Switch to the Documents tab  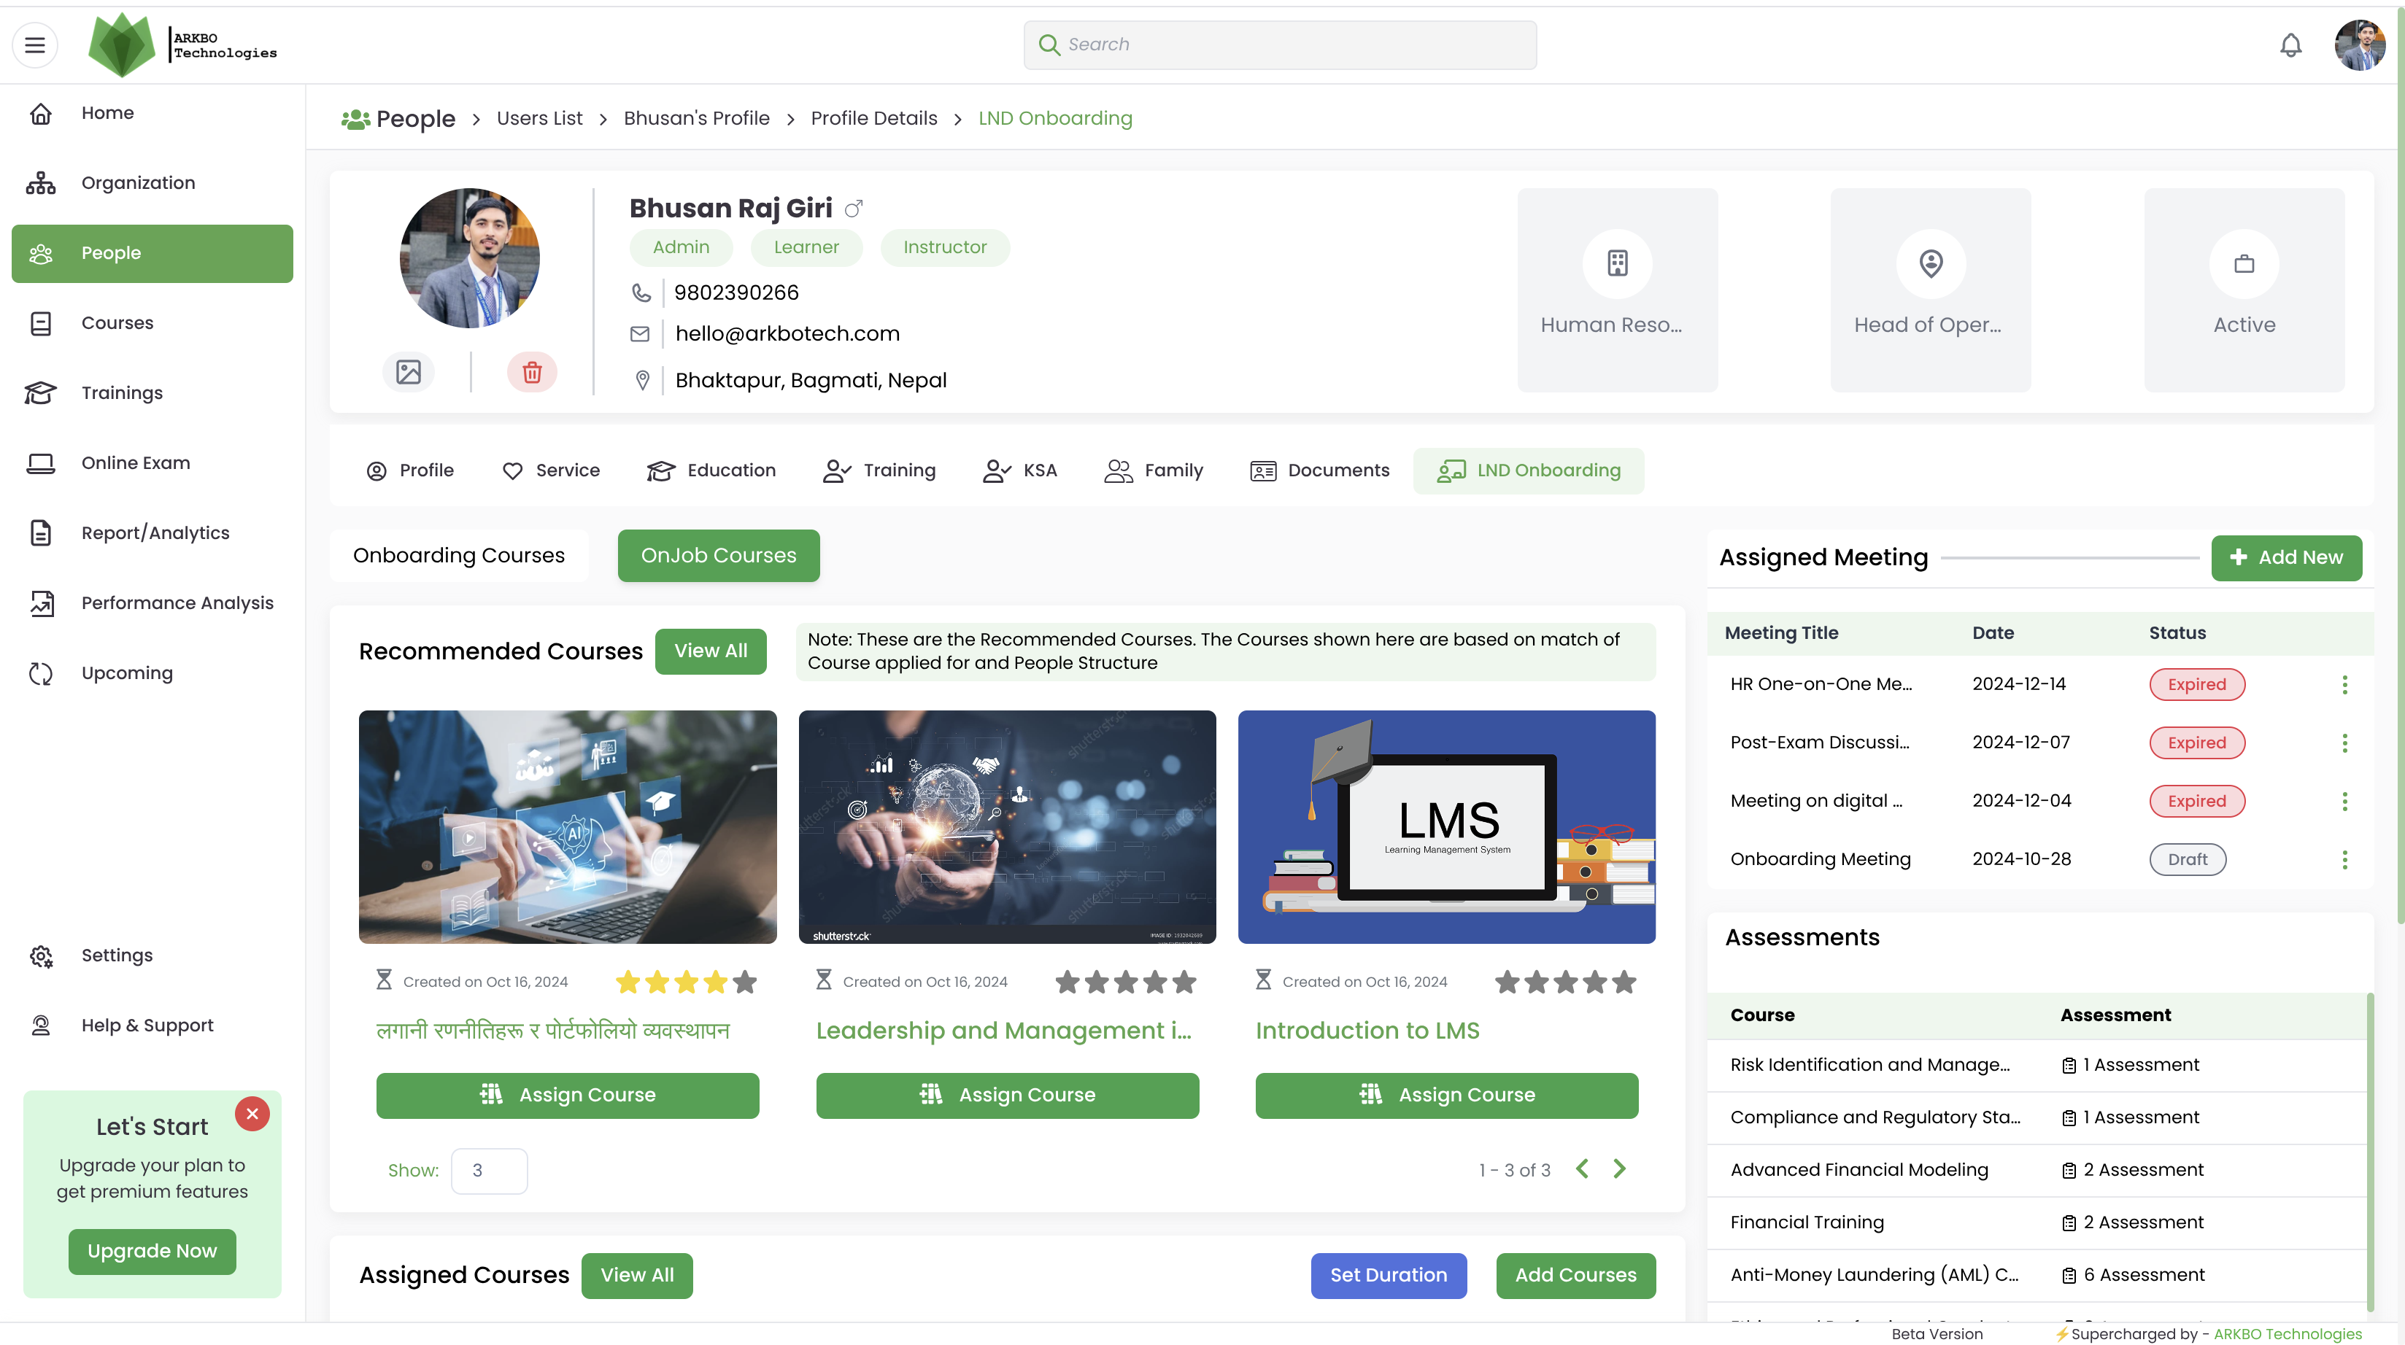point(1319,470)
